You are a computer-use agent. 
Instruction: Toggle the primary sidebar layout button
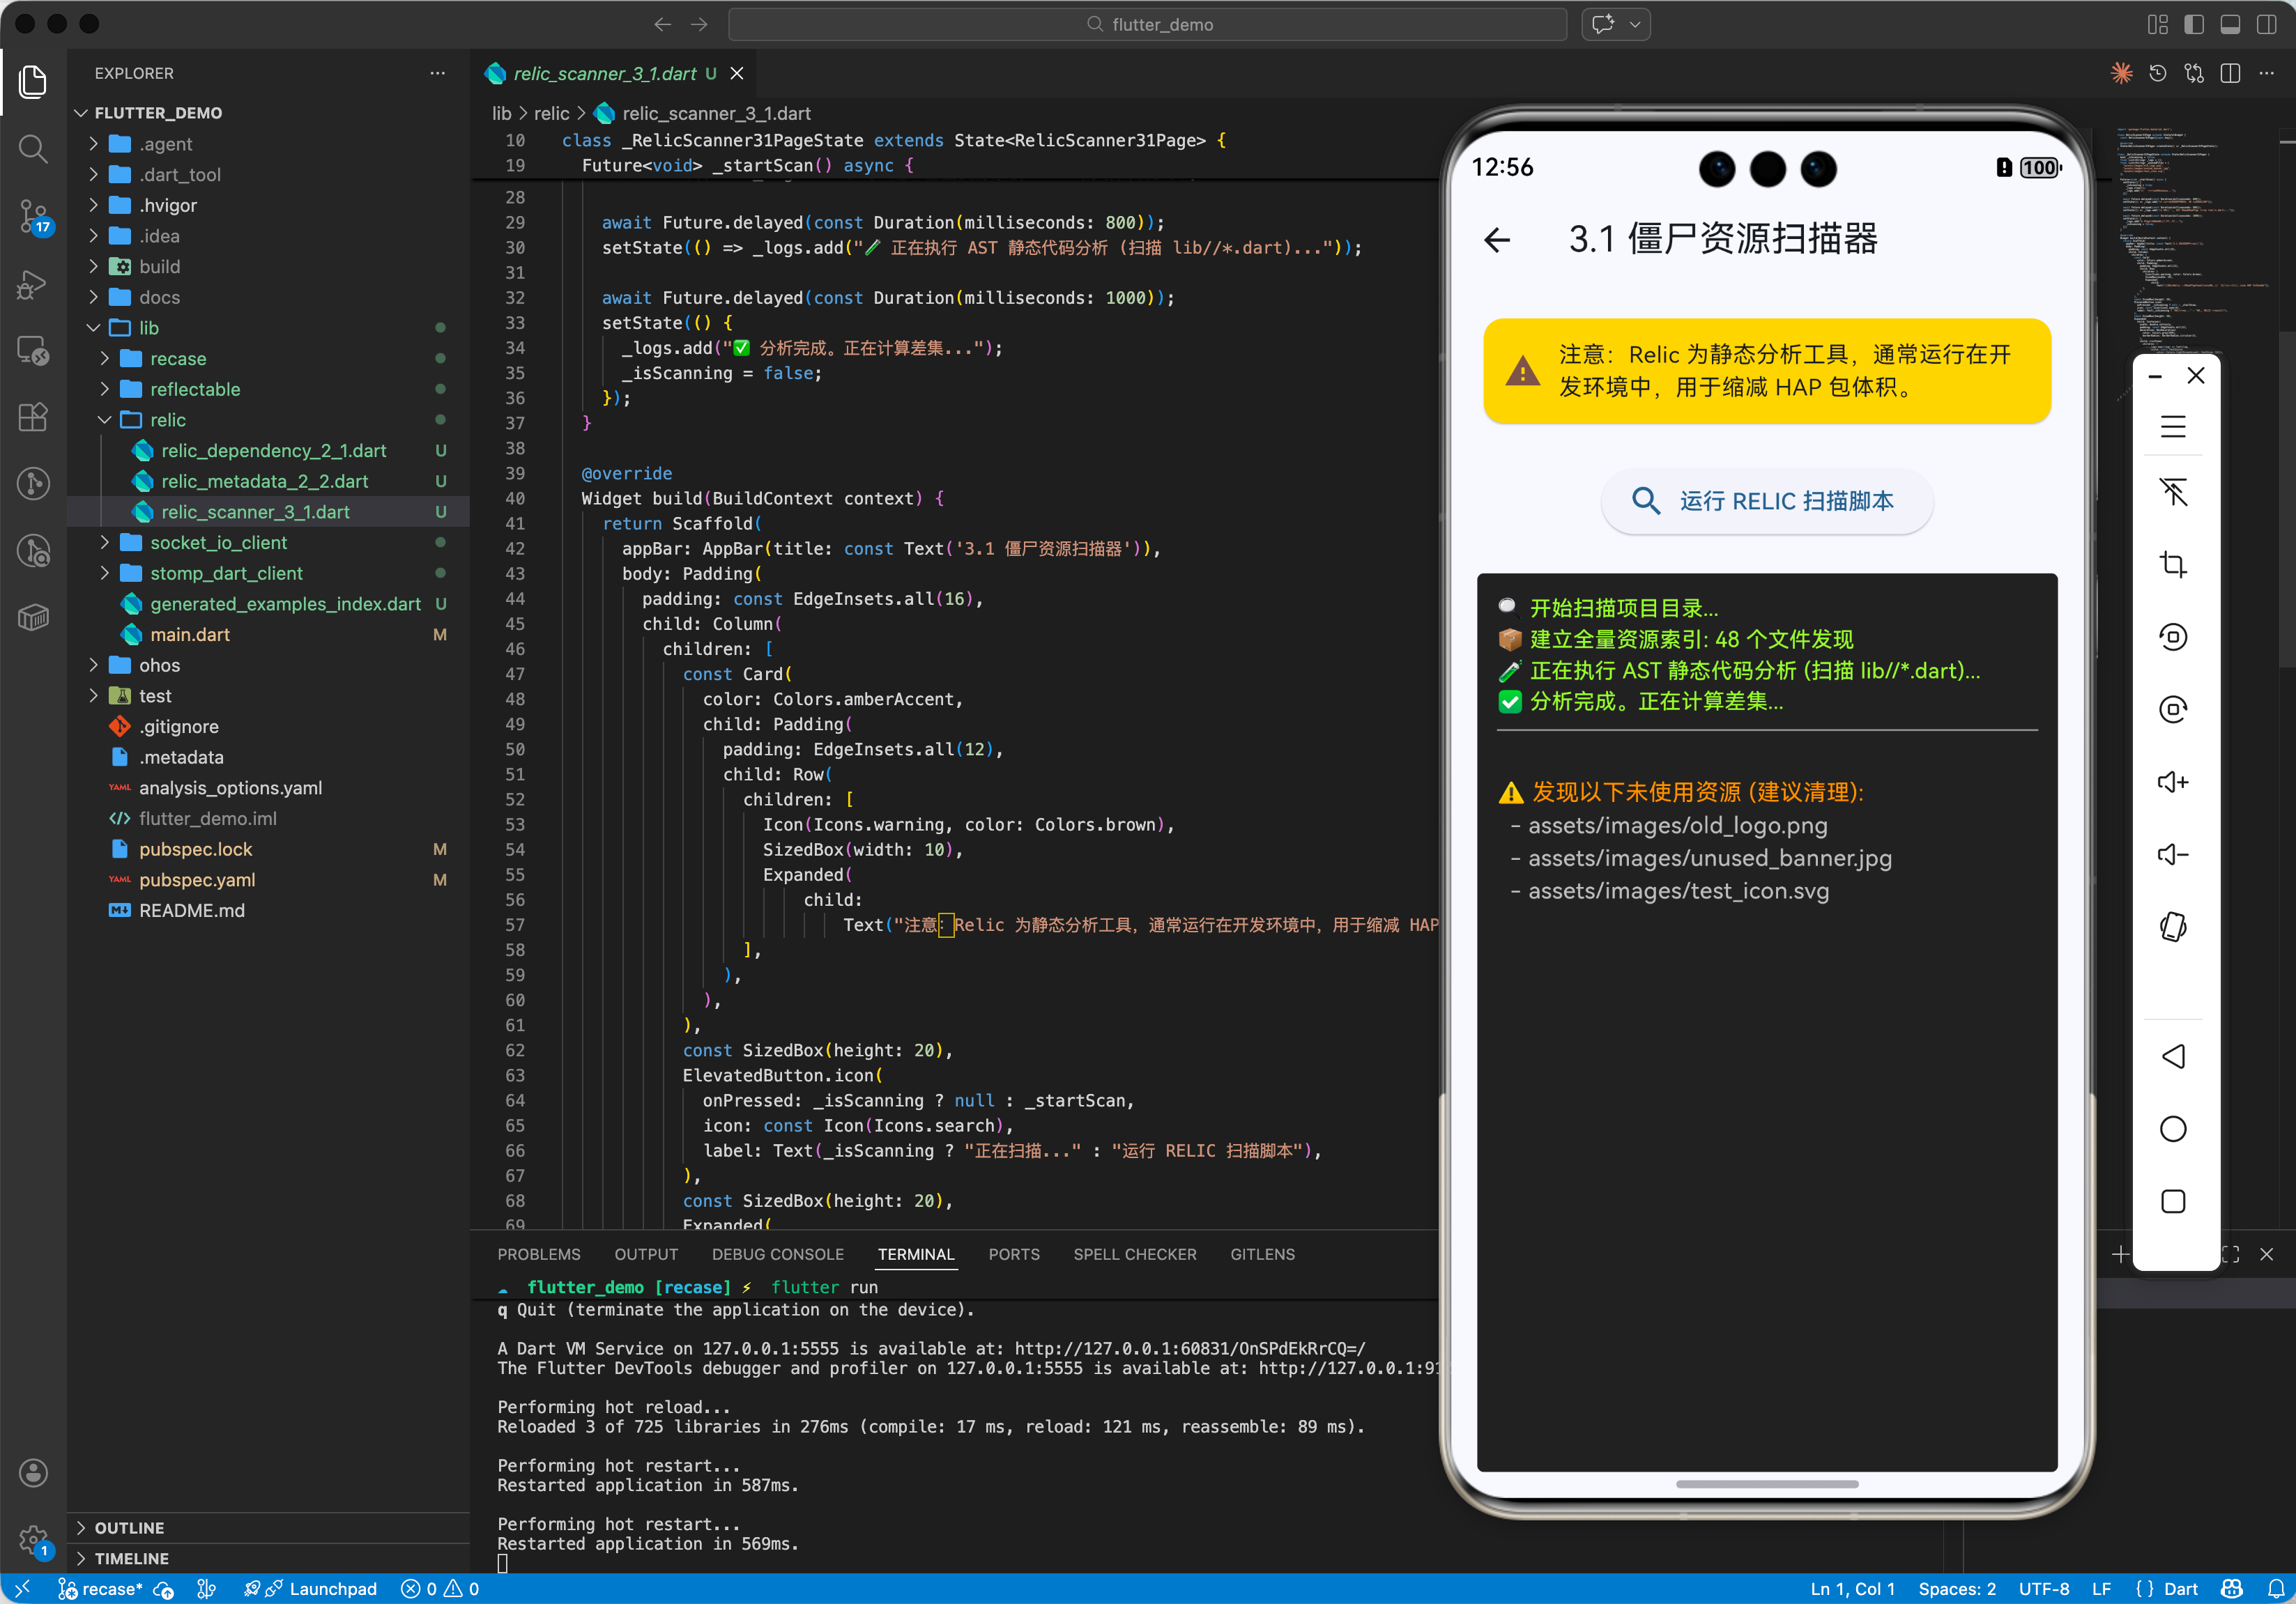click(x=2193, y=25)
